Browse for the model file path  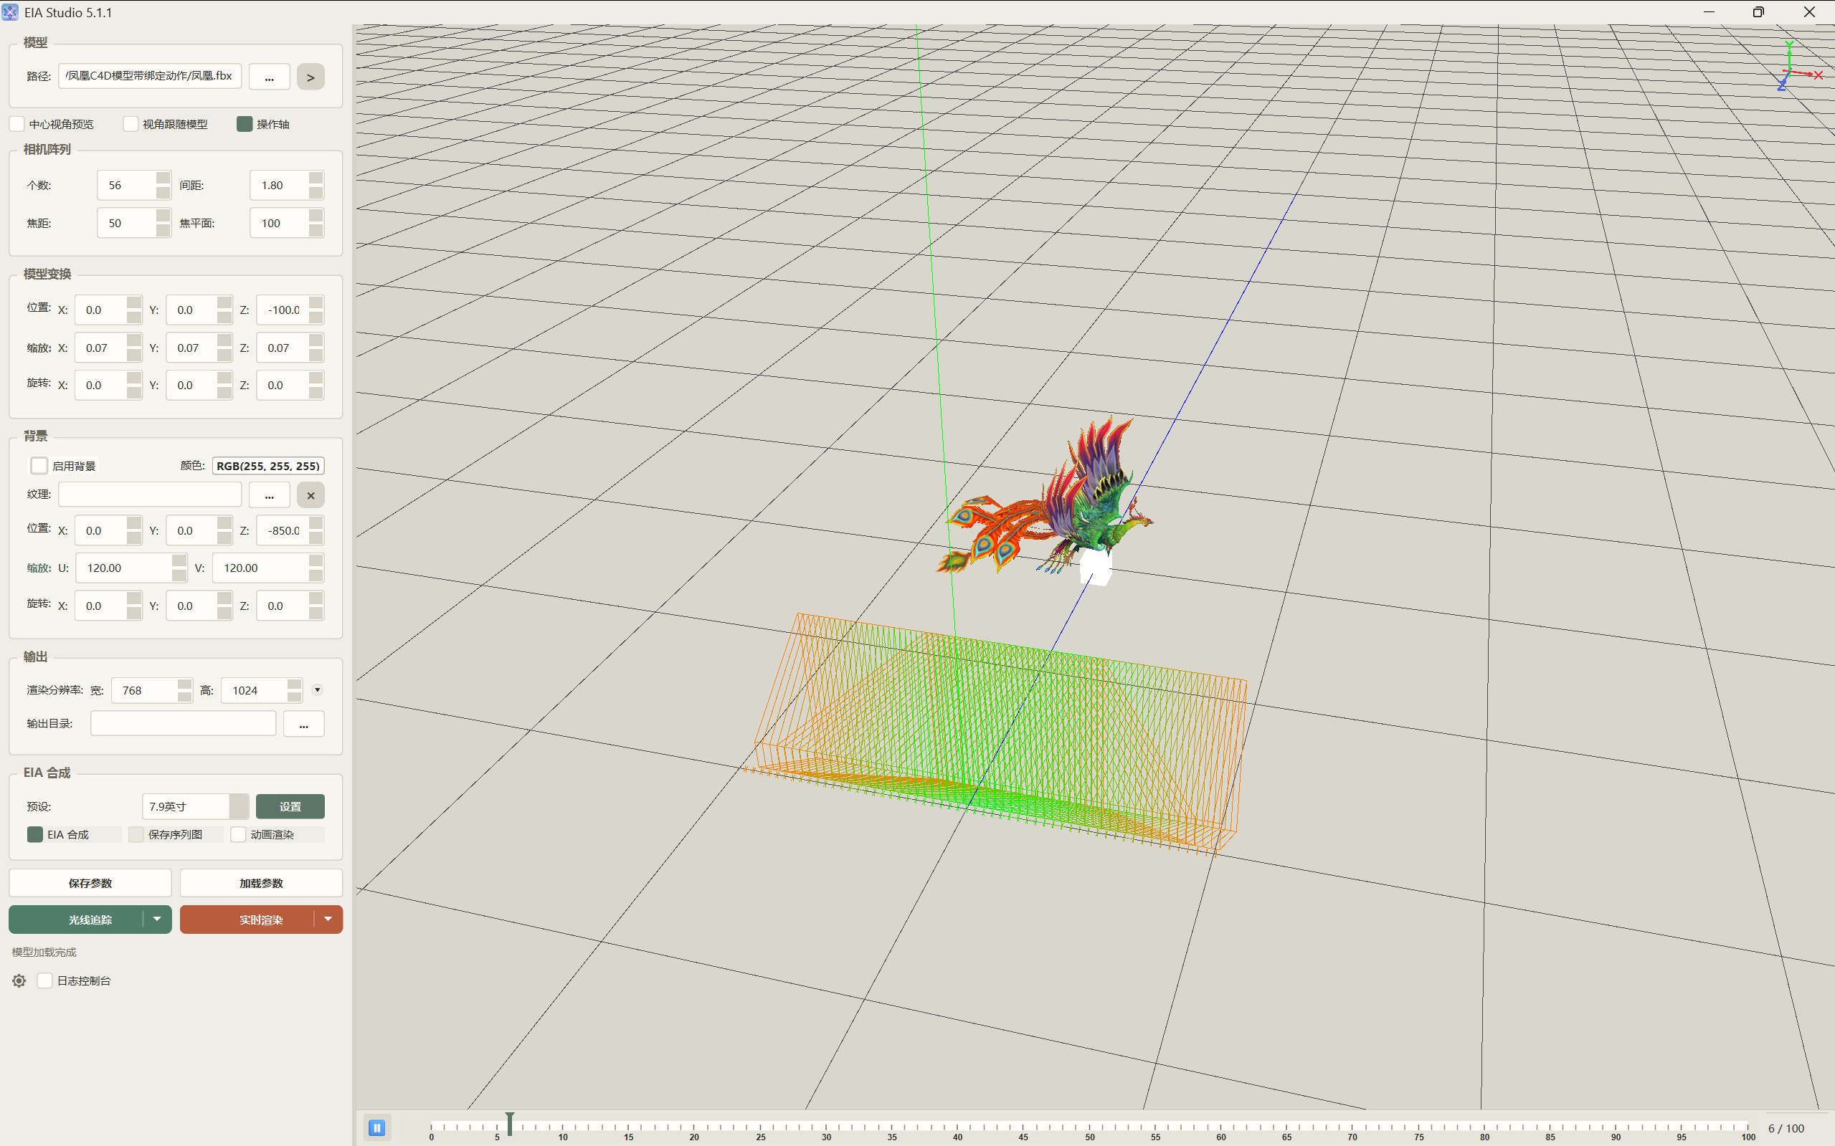coord(269,77)
